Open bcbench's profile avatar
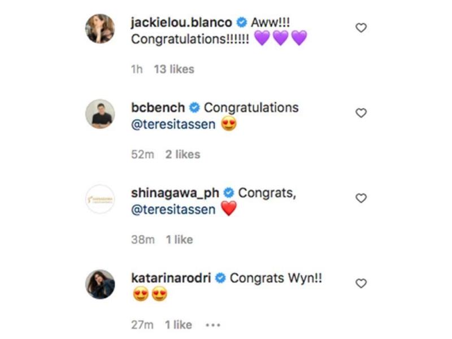452x339 pixels. point(100,114)
